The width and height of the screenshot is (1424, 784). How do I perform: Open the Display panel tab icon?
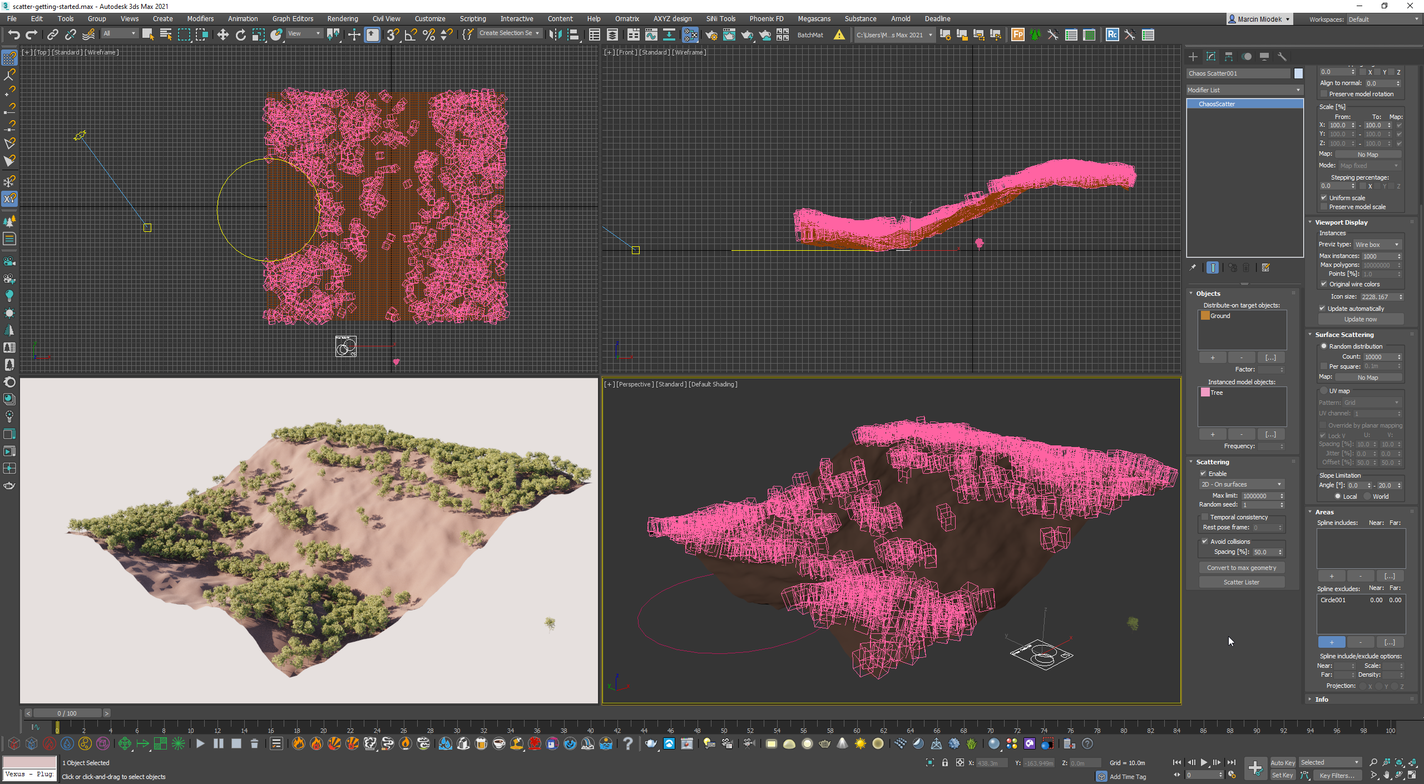1264,57
